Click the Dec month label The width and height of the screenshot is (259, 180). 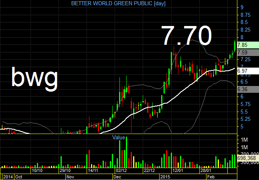tap(117, 177)
